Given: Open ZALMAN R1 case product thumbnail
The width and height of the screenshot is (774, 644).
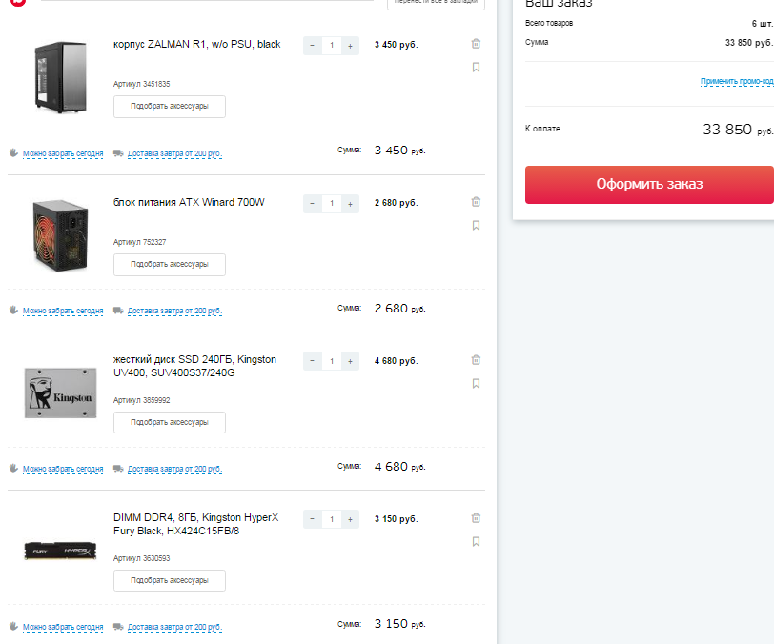Looking at the screenshot, I should tap(61, 77).
